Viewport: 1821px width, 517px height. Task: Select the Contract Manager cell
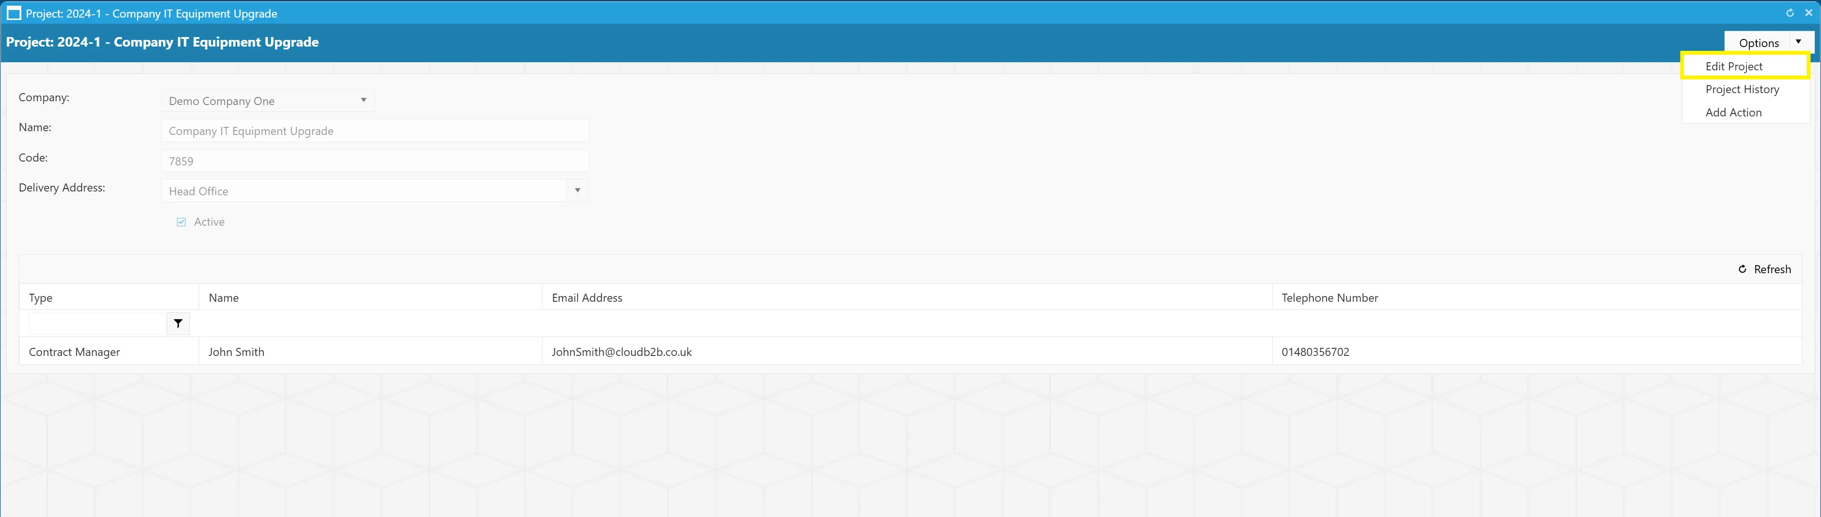[x=109, y=352]
